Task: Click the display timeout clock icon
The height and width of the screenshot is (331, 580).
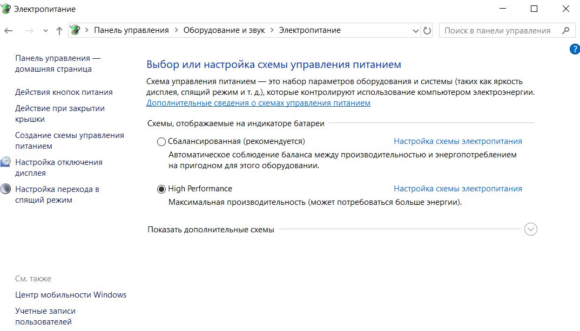Action: point(5,161)
